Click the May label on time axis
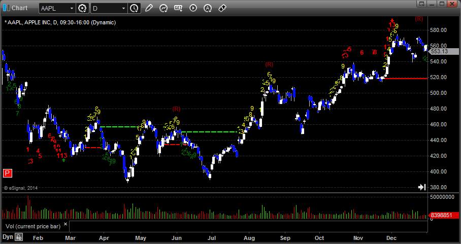461x244 pixels. (141, 238)
